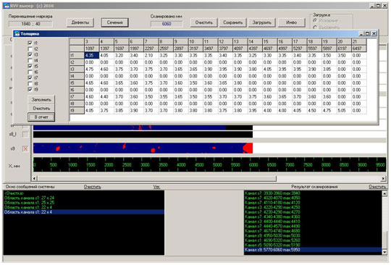Viewport: 391px width, 265px height.
Task: Click the horizontal scrollbar thumb under ruler
Action: [x=157, y=179]
